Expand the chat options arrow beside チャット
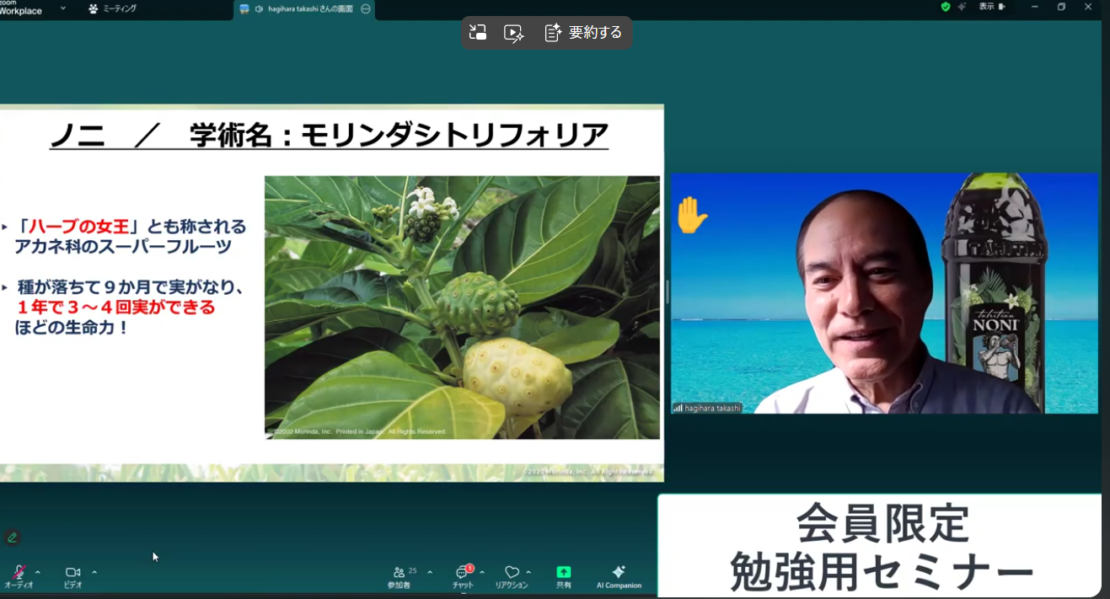The image size is (1110, 599). pyautogui.click(x=482, y=573)
